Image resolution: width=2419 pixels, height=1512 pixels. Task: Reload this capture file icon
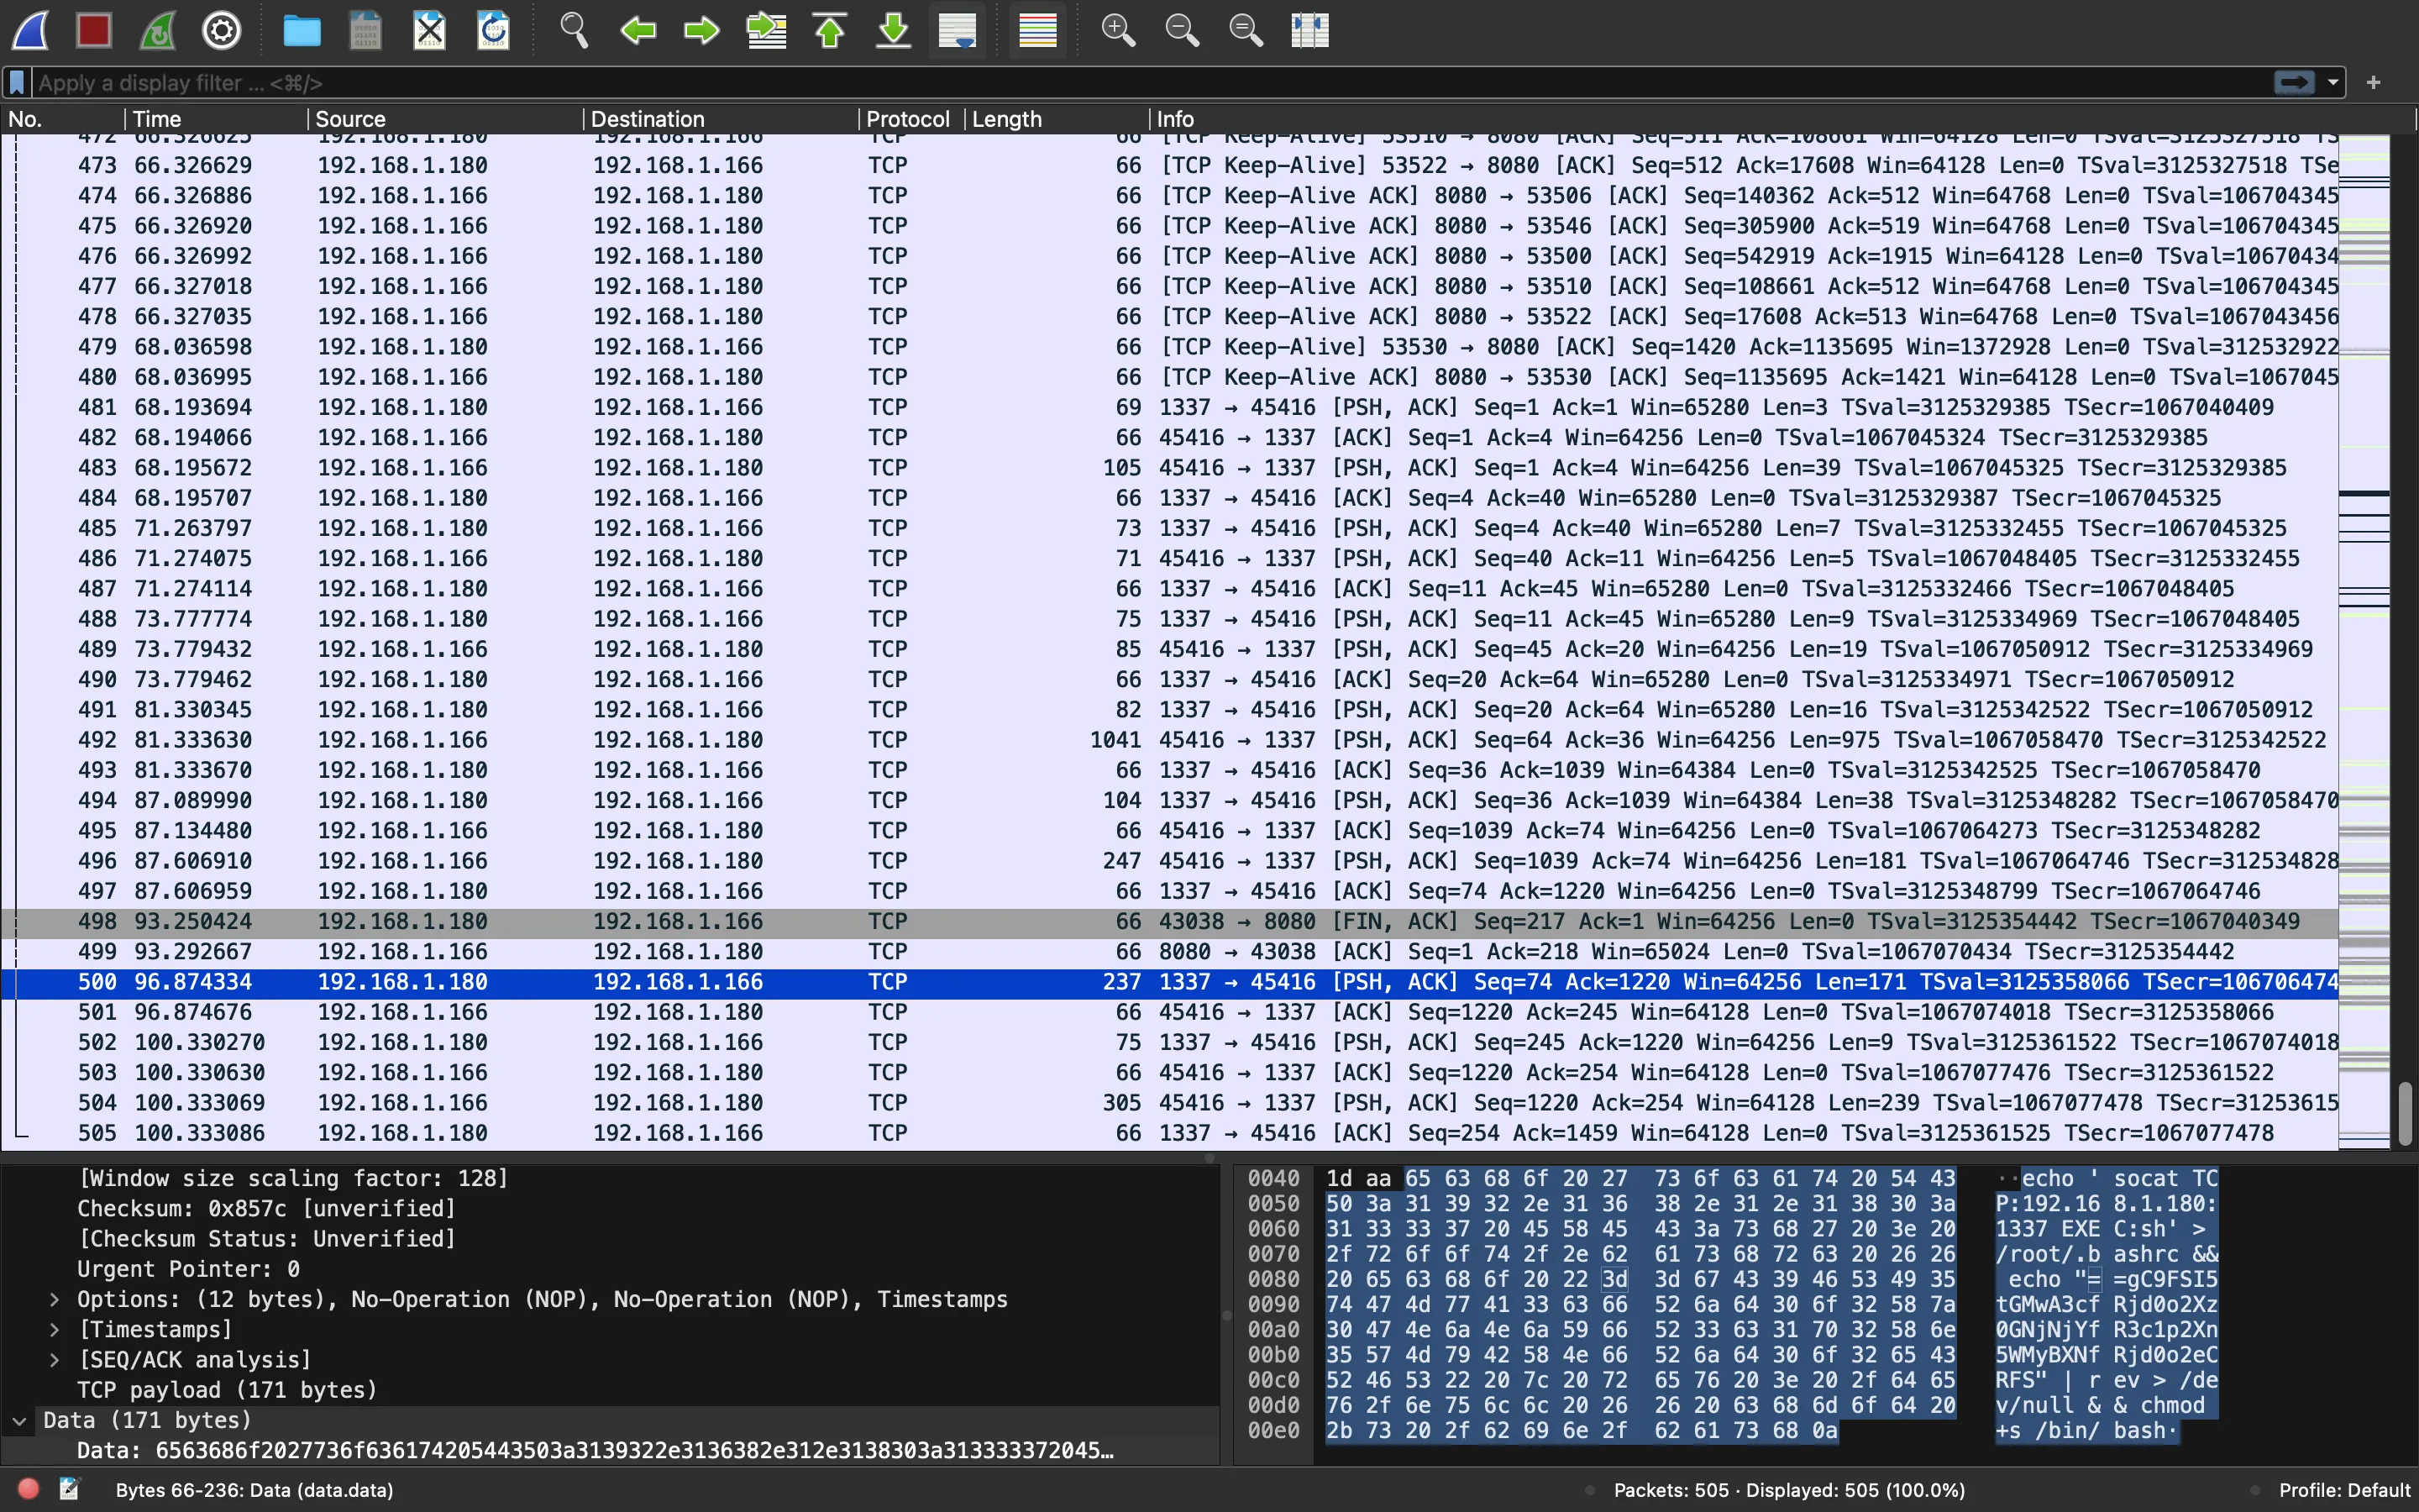click(494, 30)
